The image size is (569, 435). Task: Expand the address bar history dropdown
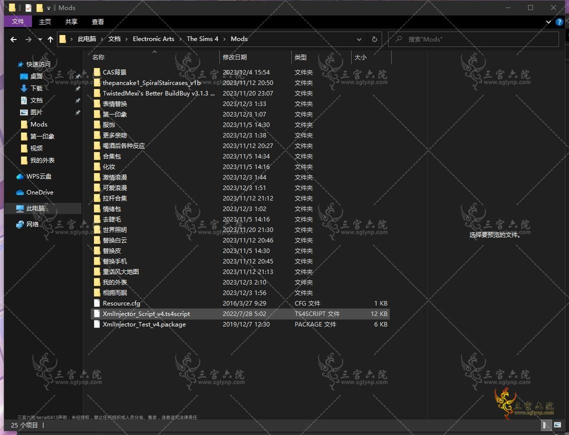359,39
